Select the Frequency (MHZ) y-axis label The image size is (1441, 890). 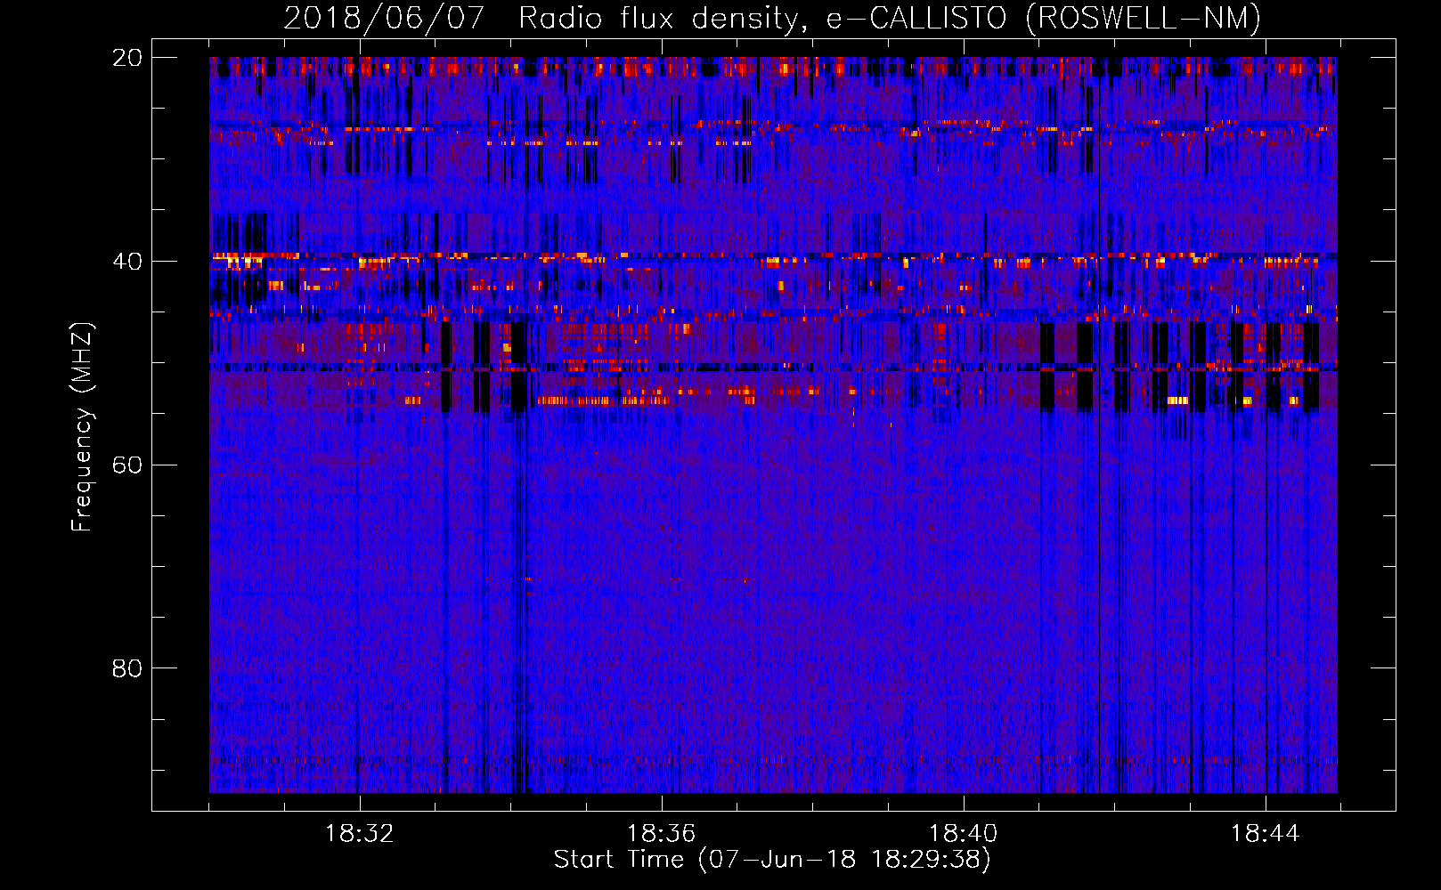coord(82,426)
